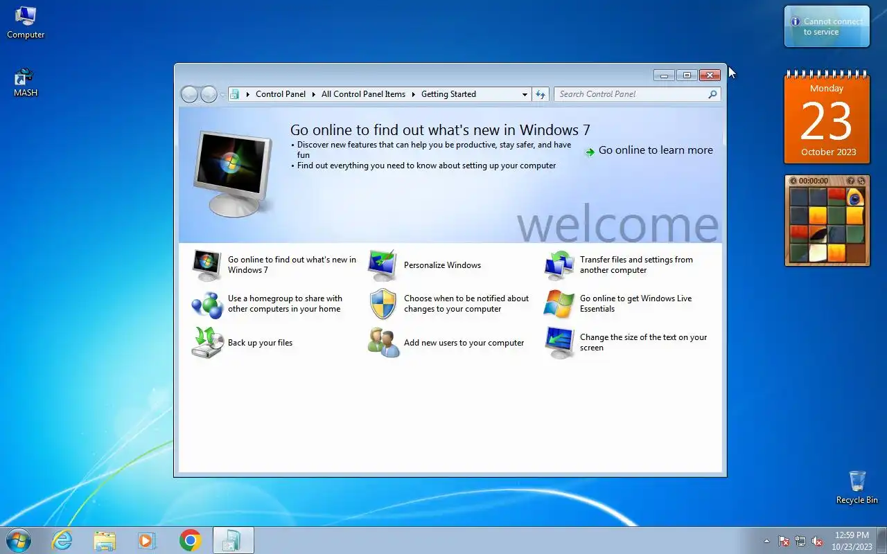The height and width of the screenshot is (554, 887).
Task: Shuffle the picture puzzle with solve icon
Action: click(861, 181)
